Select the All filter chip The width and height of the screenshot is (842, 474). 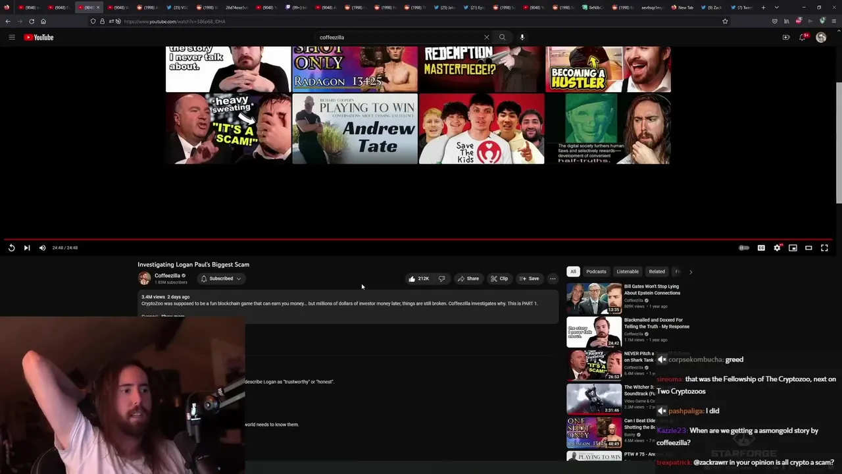pyautogui.click(x=573, y=271)
